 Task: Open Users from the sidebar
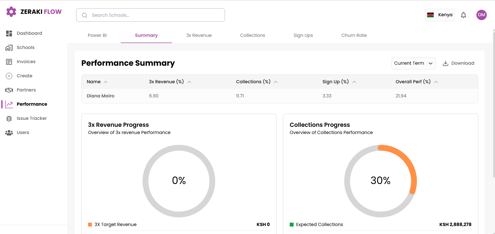23,132
